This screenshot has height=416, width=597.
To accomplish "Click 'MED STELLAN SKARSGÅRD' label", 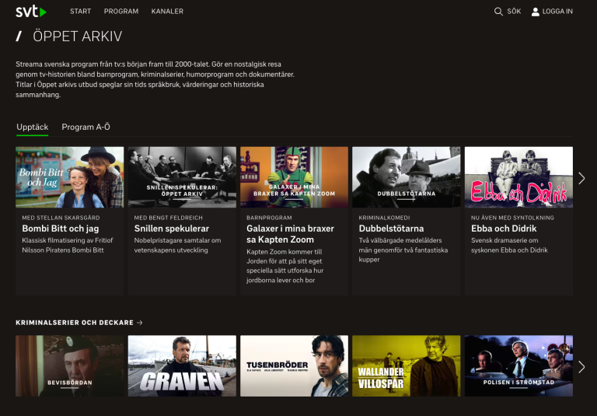I will pyautogui.click(x=61, y=218).
